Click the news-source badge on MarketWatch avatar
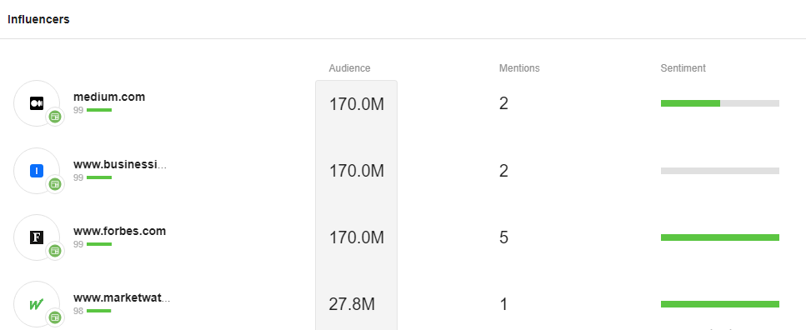Screen dimensions: 806x330 55,317
